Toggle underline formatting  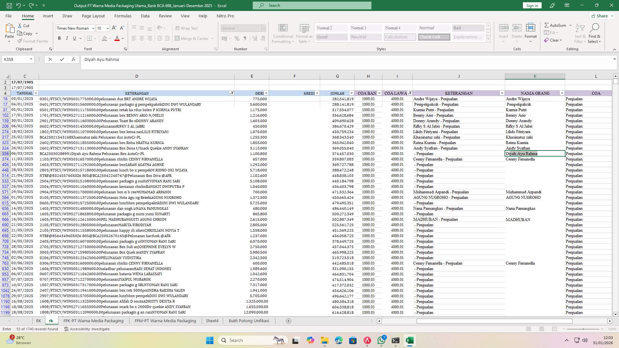(74, 38)
